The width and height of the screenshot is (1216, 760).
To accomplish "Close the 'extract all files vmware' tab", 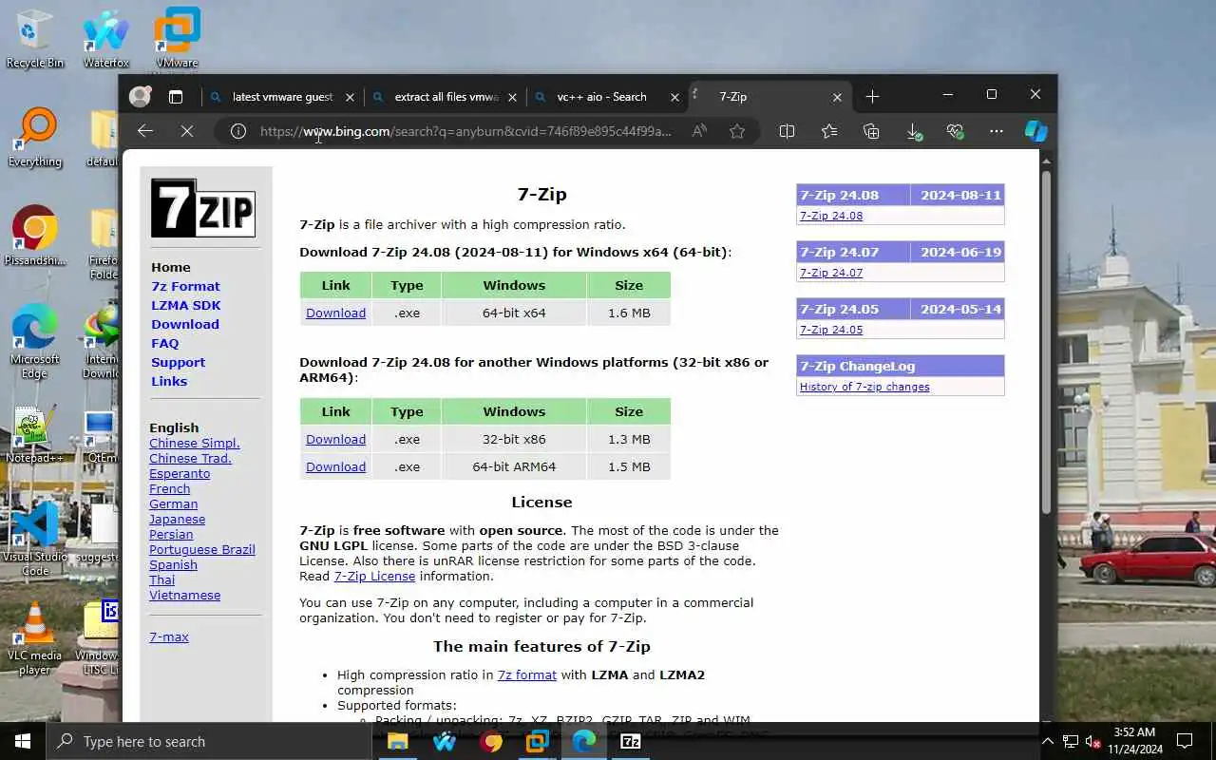I will (x=513, y=97).
